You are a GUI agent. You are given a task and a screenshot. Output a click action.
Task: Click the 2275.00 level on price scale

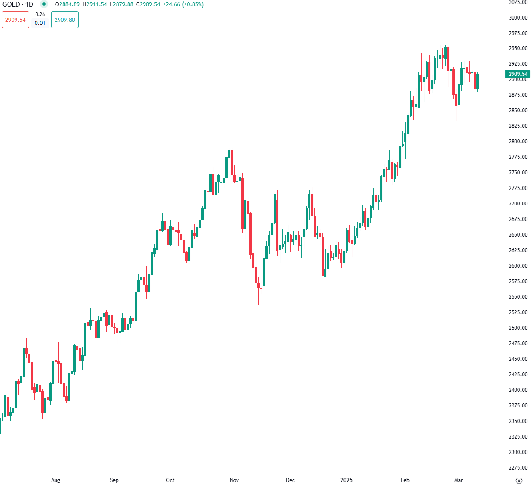click(518, 468)
